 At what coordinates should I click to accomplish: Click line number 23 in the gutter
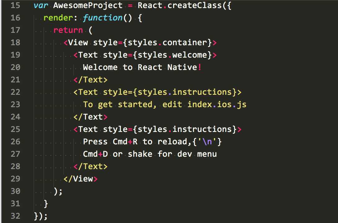[15, 104]
